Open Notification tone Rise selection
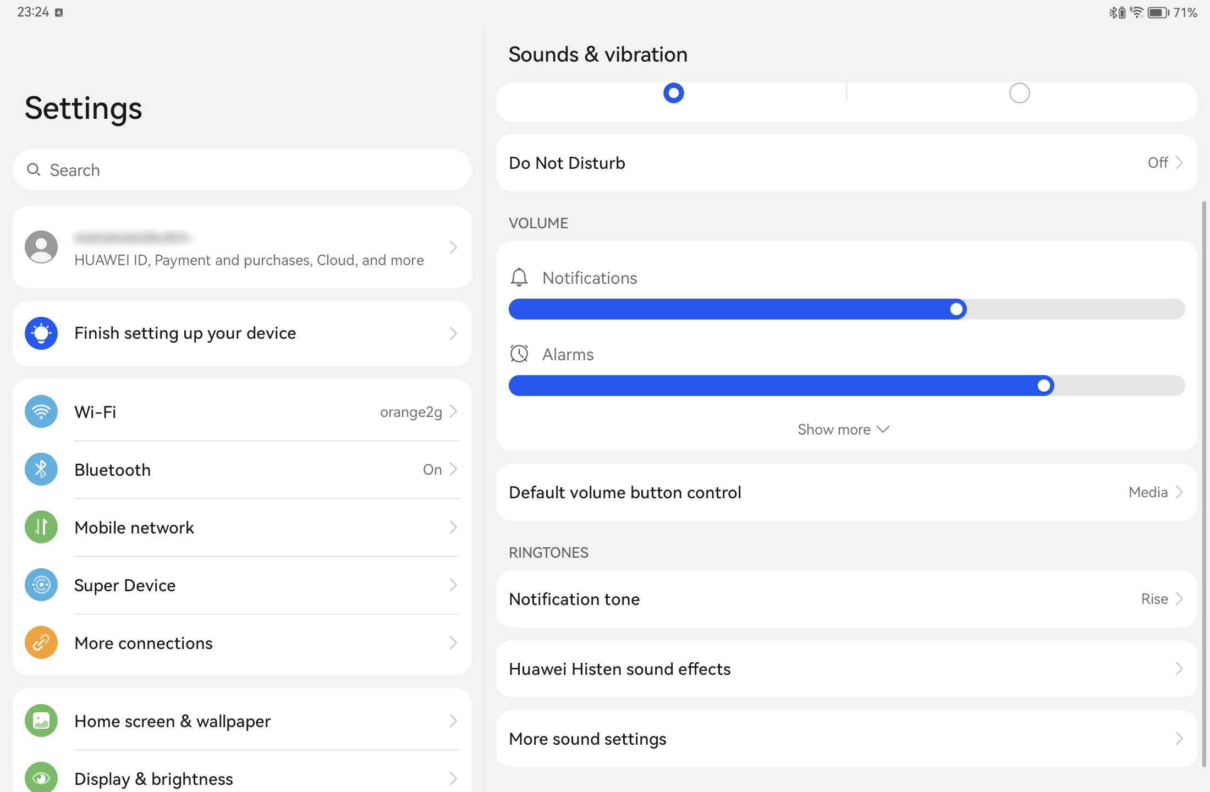This screenshot has width=1210, height=792. click(846, 599)
